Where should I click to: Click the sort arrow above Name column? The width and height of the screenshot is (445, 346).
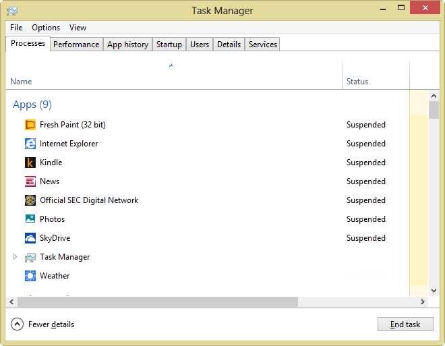(x=171, y=65)
